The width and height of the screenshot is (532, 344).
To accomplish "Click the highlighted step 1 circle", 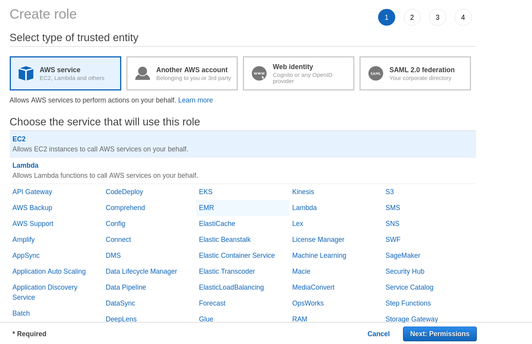I will [x=387, y=17].
